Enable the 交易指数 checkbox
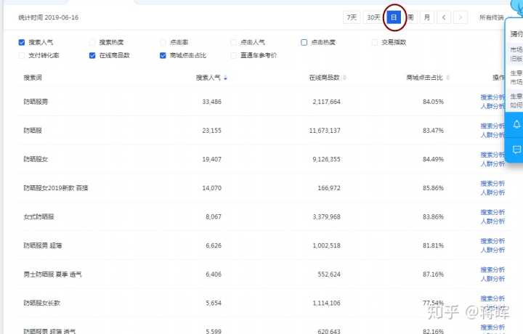Image resolution: width=523 pixels, height=334 pixels. (375, 42)
